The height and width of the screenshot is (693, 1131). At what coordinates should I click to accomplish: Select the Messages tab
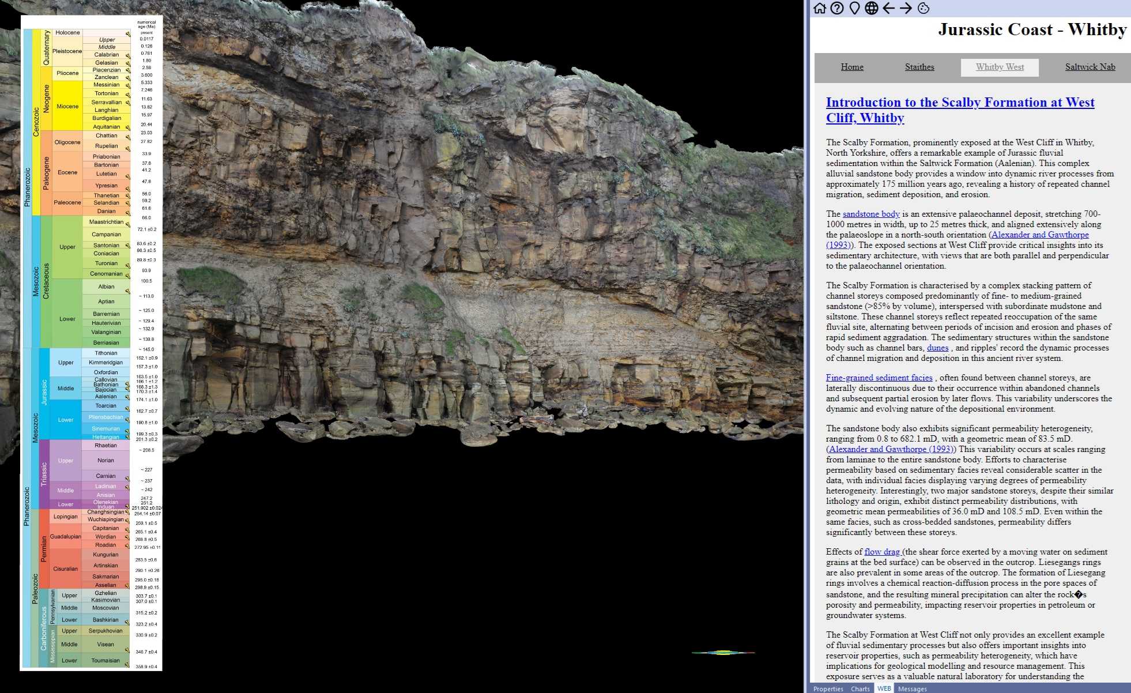912,689
